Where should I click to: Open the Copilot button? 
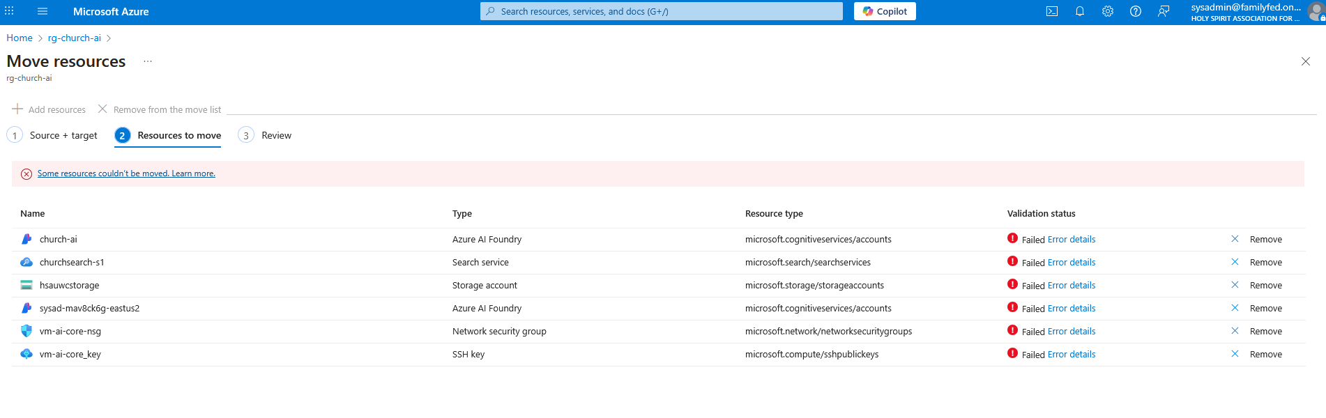pyautogui.click(x=885, y=11)
